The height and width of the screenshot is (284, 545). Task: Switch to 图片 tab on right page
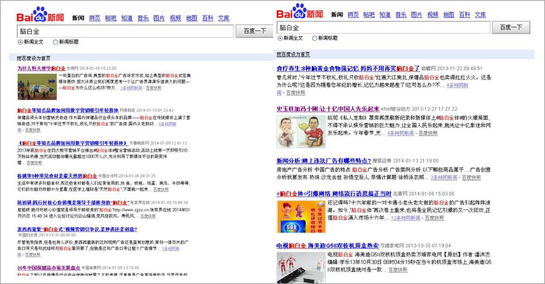coord(417,14)
